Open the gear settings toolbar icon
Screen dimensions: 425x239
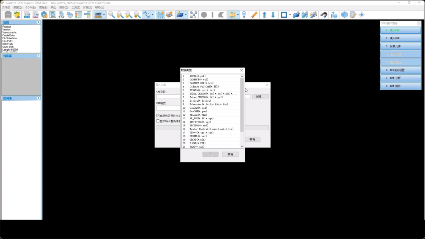[44, 15]
